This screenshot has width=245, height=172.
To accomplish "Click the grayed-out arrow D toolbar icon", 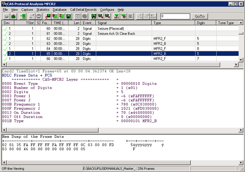I will (x=146, y=17).
